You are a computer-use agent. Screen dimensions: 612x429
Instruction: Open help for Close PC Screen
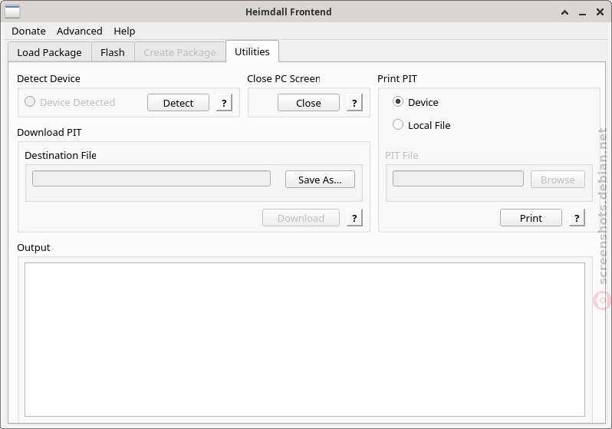pos(354,103)
